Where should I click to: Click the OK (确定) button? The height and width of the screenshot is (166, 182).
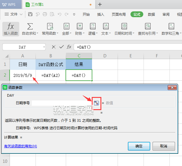139,146
